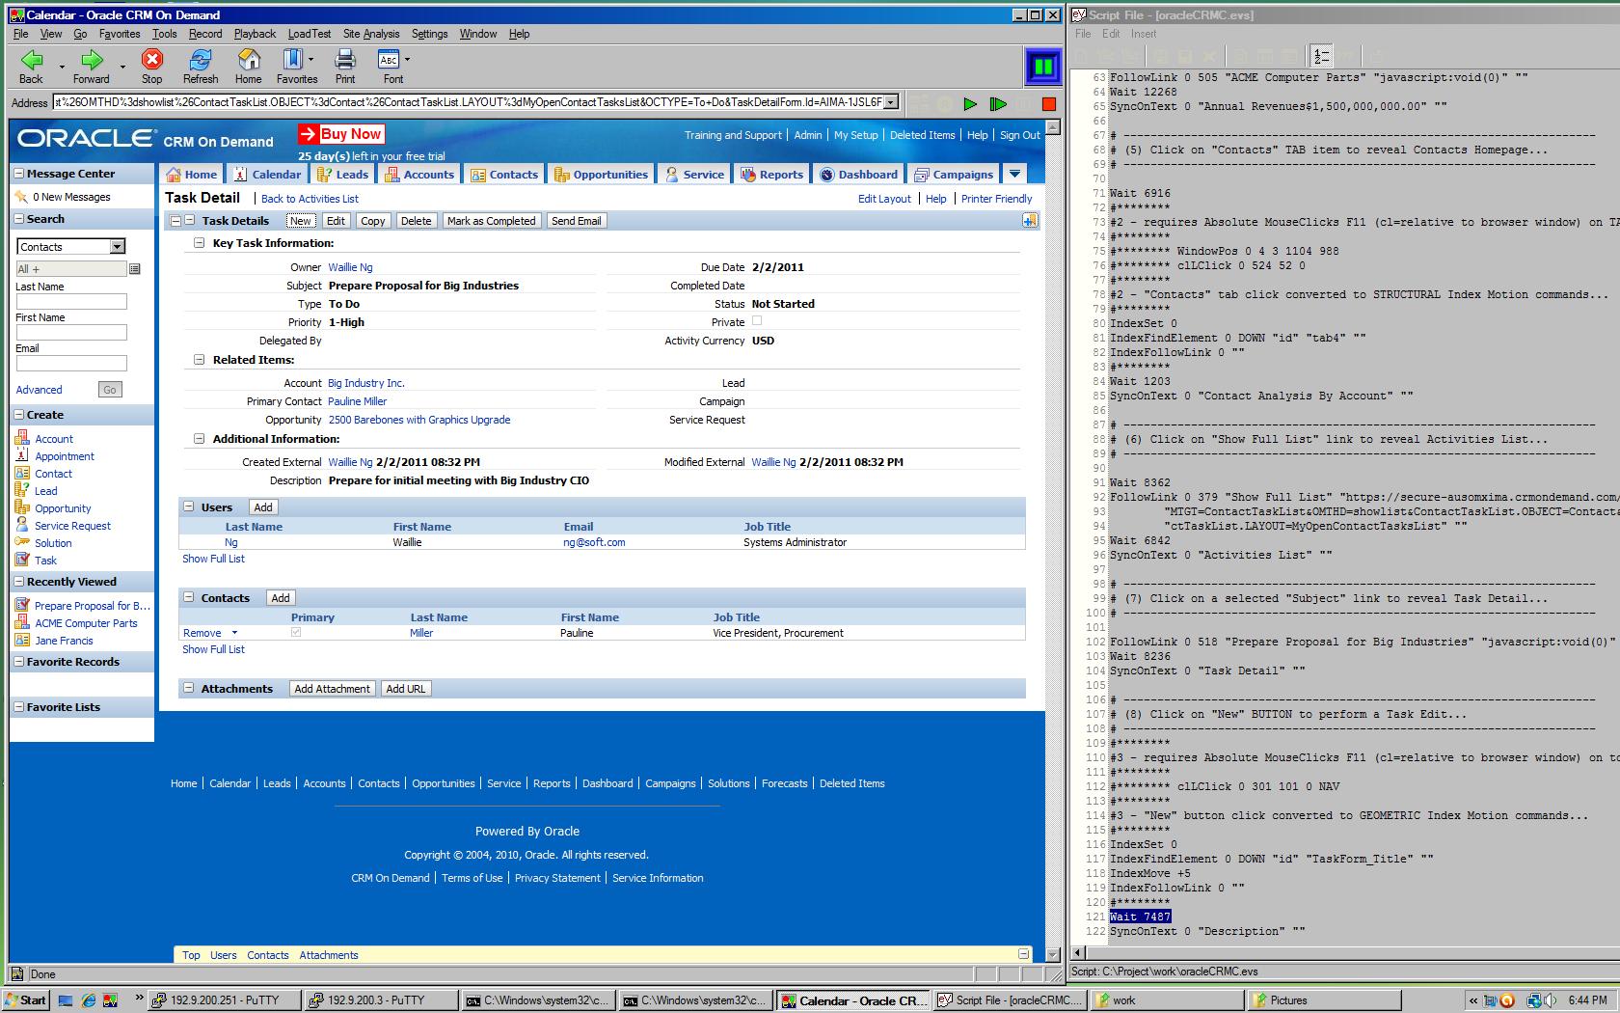Toggle the Primary checkbox for contact Miller
1620x1013 pixels.
296,632
